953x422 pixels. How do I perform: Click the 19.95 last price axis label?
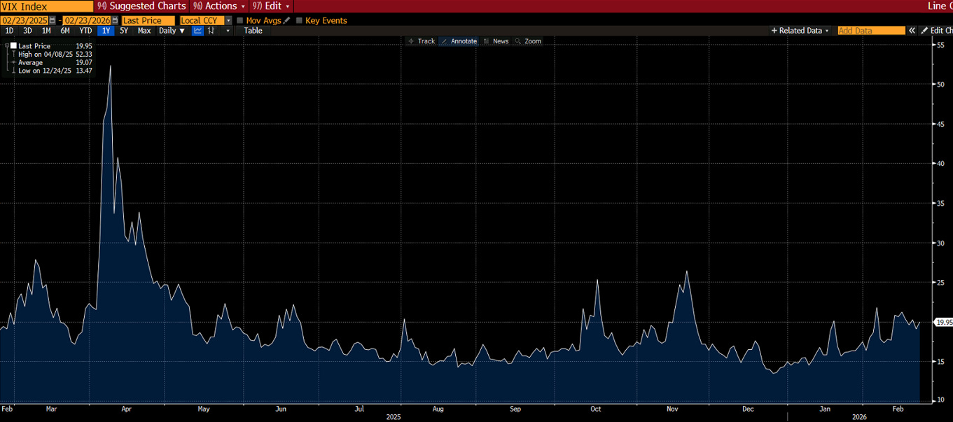click(x=944, y=322)
